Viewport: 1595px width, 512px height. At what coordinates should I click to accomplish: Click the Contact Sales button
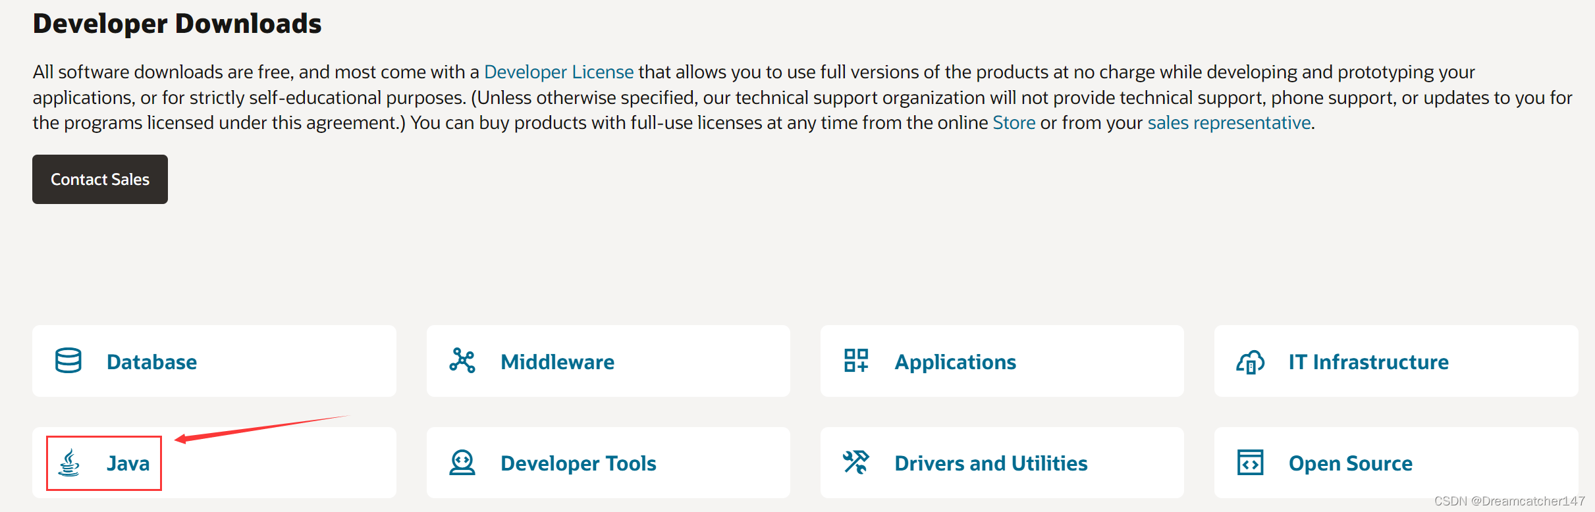point(100,179)
